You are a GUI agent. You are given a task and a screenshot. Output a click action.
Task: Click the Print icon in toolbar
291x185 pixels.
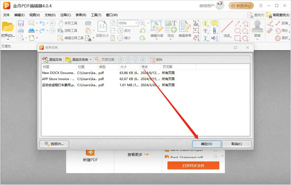tap(21, 31)
